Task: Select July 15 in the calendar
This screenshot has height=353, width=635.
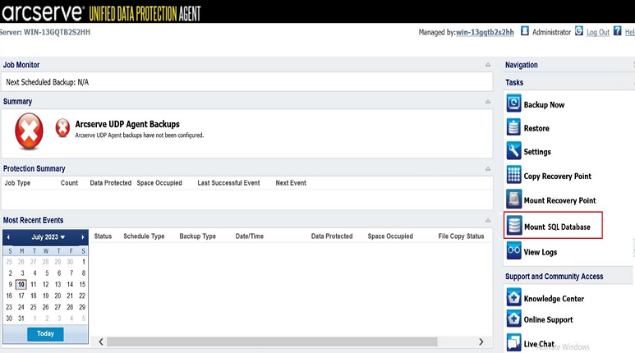Action: click(x=82, y=285)
